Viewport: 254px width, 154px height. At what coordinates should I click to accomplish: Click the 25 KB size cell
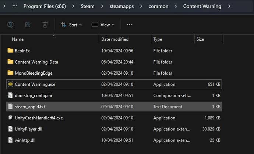coord(215,140)
